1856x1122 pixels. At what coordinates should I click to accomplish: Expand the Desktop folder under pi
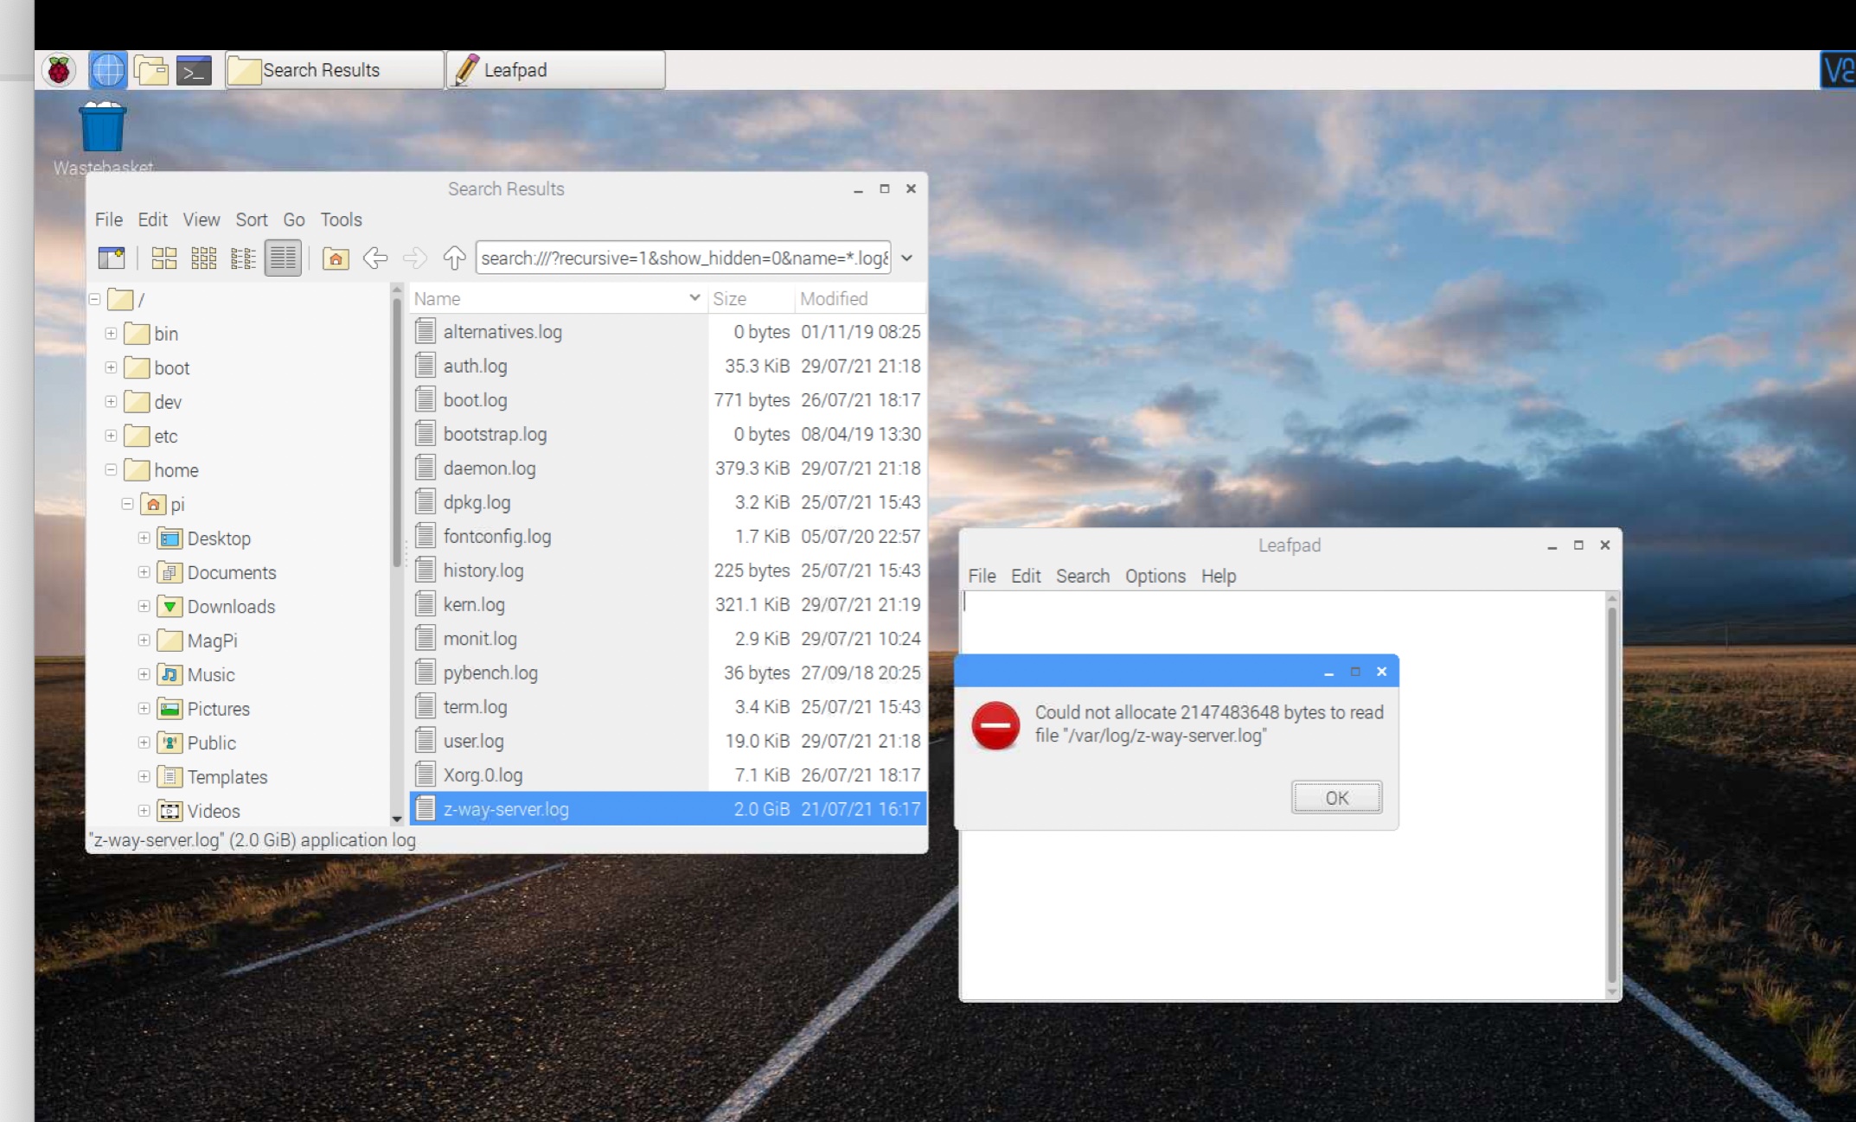point(144,537)
